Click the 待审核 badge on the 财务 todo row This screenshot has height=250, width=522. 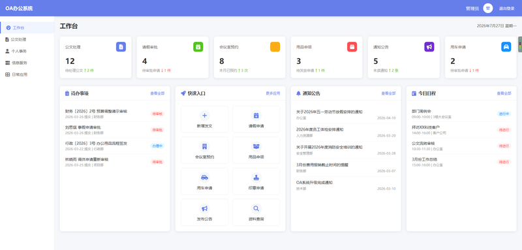point(157,114)
